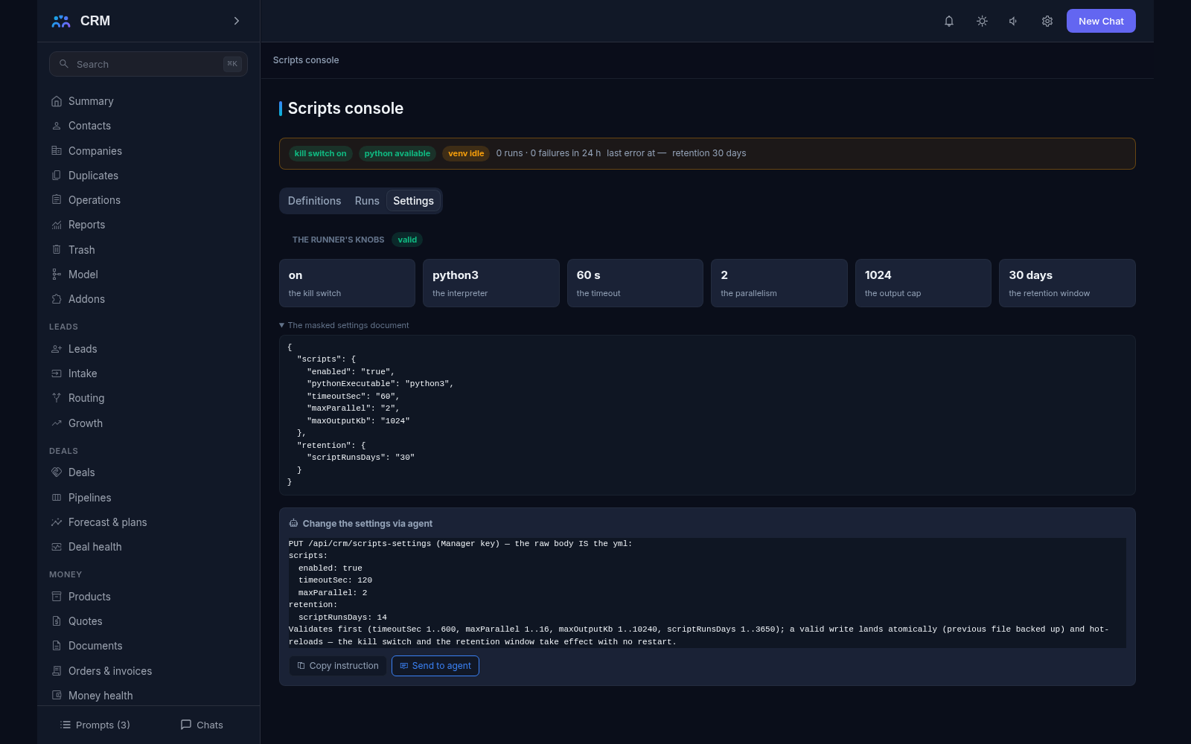Image resolution: width=1191 pixels, height=744 pixels.
Task: Open Chats panel
Action: coord(202,725)
